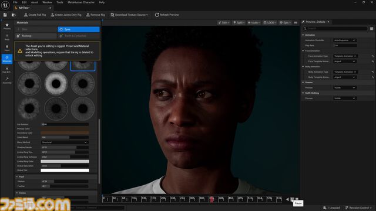The width and height of the screenshot is (376, 211).
Task: Click Create Full Rig
Action: 35,15
